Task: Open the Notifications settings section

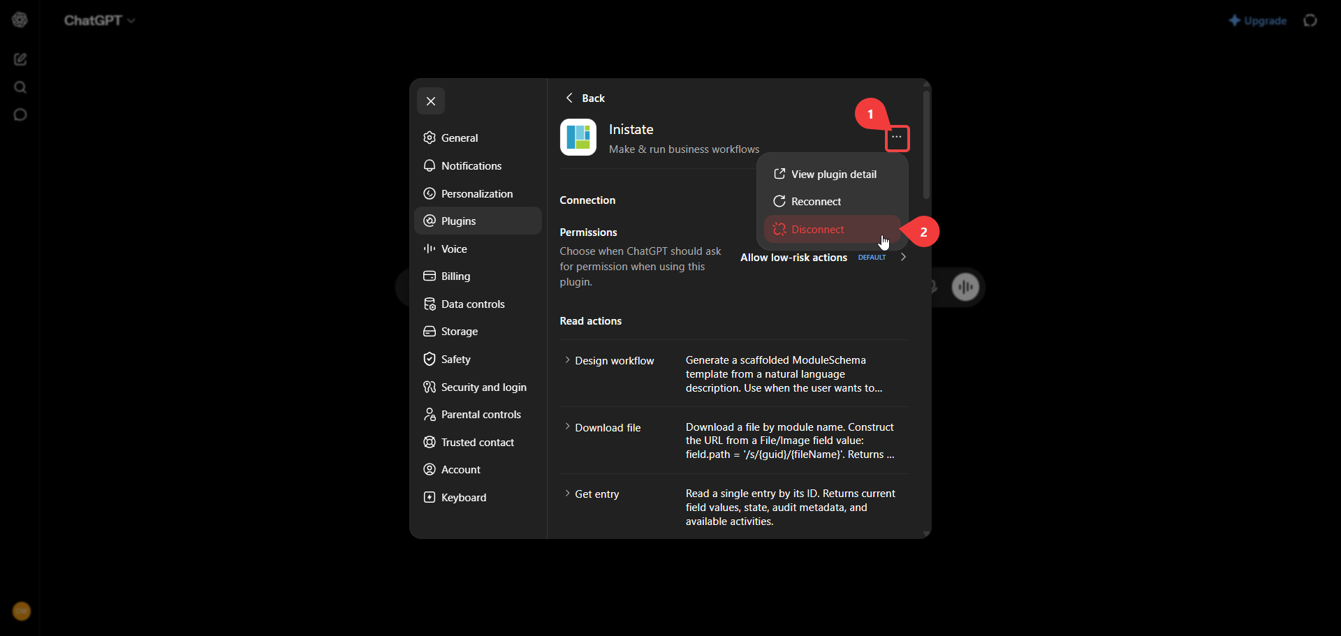Action: point(478,166)
